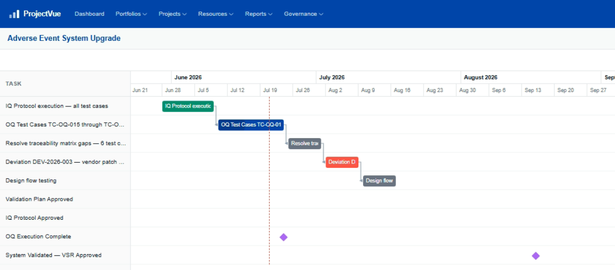The height and width of the screenshot is (270, 615).
Task: Select the green IQ Protocol execution bar
Action: 188,106
